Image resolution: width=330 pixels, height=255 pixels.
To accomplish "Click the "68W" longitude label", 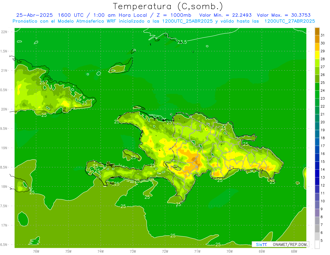I will (294, 251).
